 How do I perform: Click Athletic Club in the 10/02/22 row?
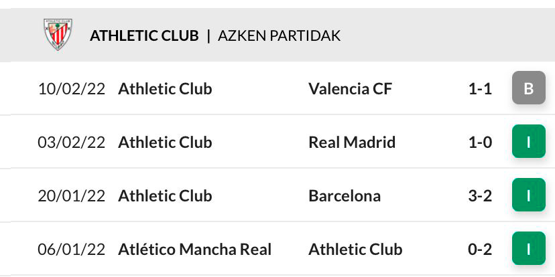[x=165, y=88]
